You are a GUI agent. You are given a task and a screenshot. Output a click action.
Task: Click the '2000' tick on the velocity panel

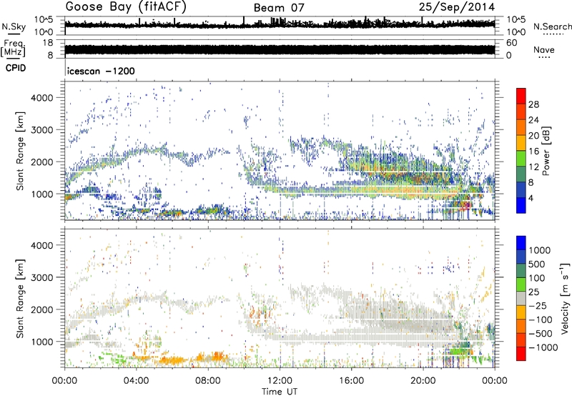click(x=41, y=310)
